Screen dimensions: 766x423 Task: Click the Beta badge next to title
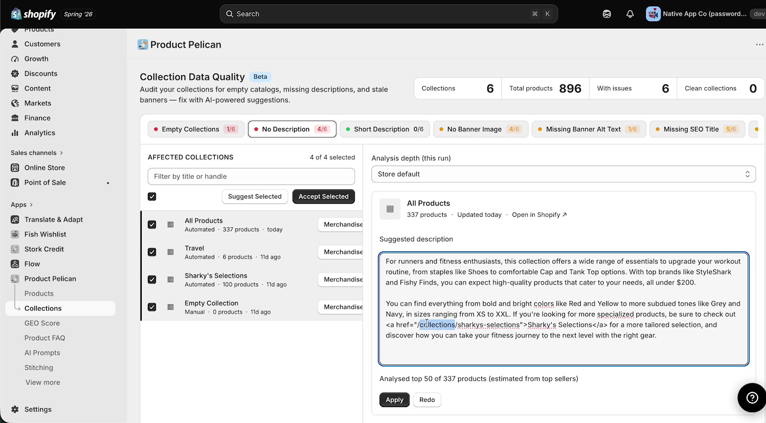click(x=260, y=77)
